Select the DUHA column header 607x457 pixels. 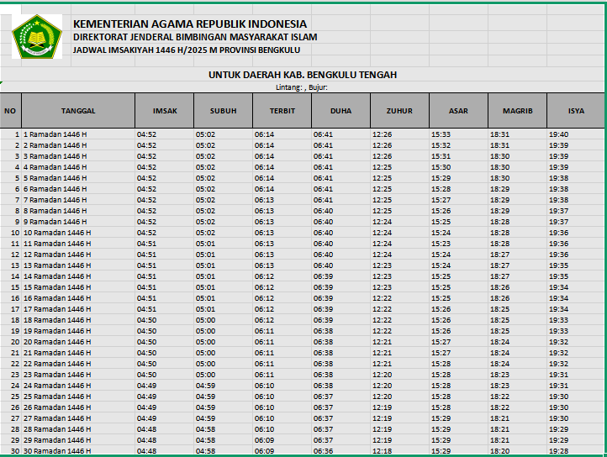click(340, 110)
